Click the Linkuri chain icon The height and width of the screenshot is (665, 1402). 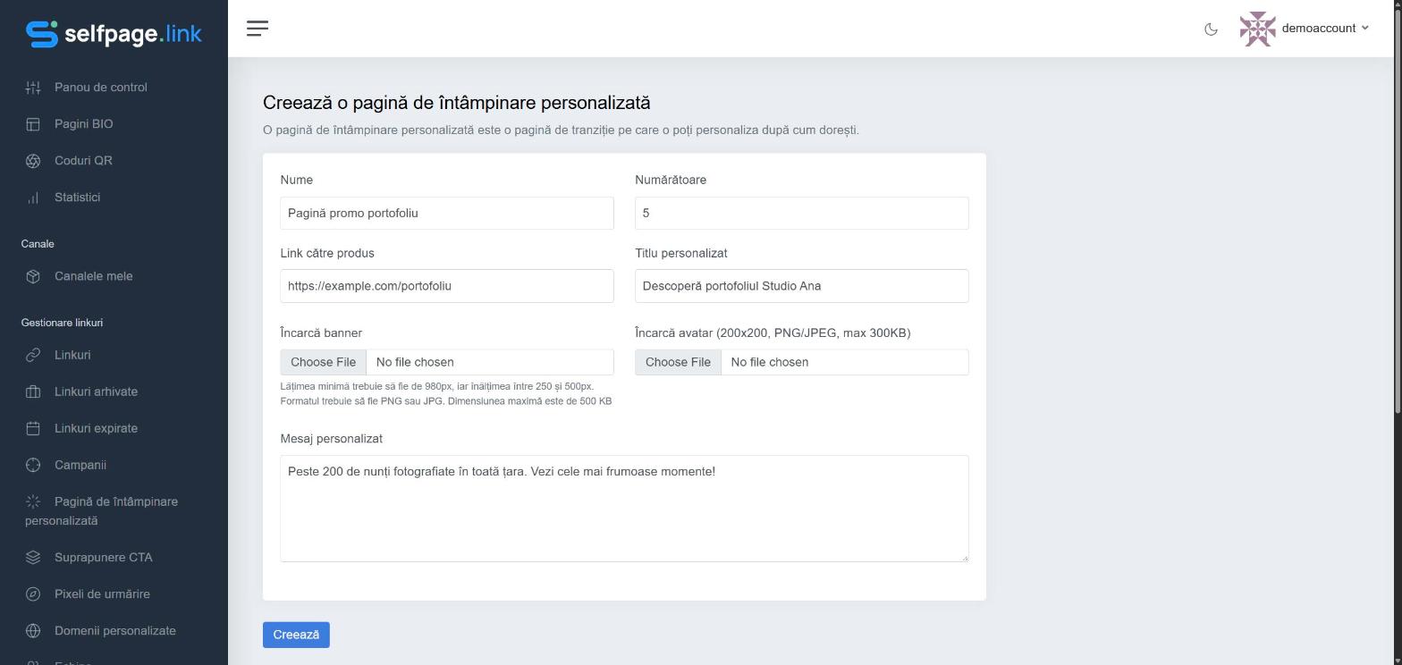click(33, 355)
